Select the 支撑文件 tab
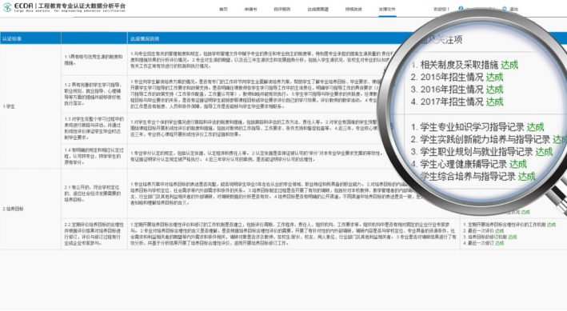 (387, 9)
